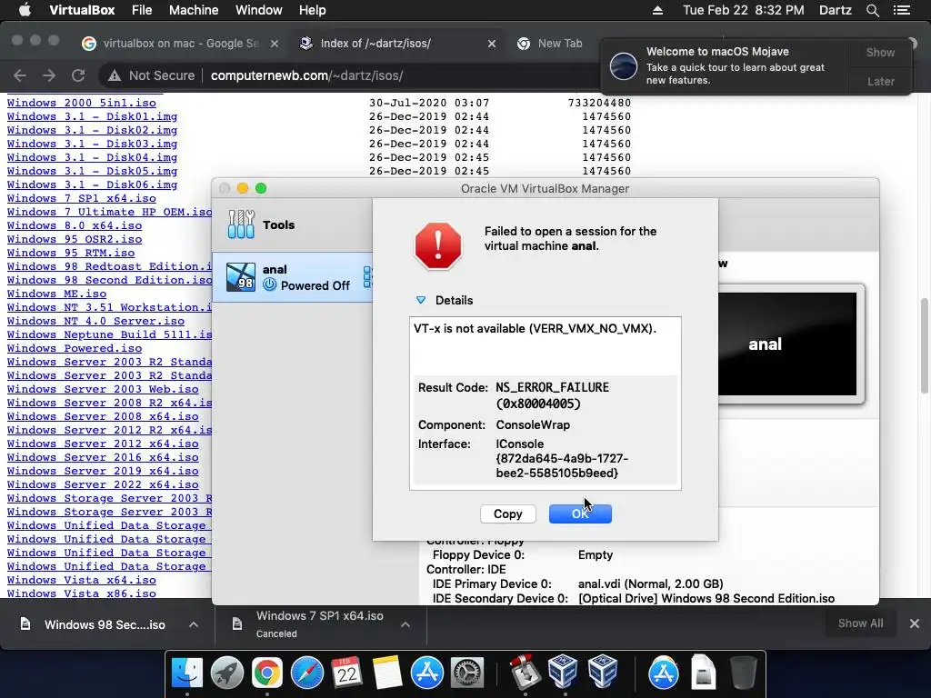Switch to the New Tab browser tab
Viewport: 931px width, 698px height.
click(560, 44)
